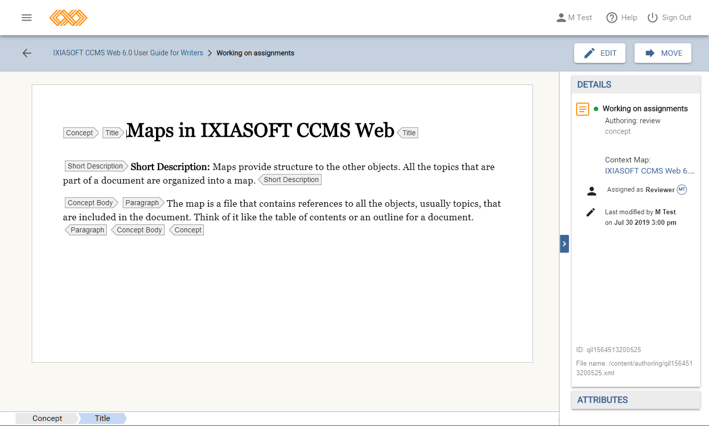Image resolution: width=709 pixels, height=426 pixels.
Task: Open IXIASOFT CCMS Web 6.0 User Guide breadcrumb
Action: point(128,53)
